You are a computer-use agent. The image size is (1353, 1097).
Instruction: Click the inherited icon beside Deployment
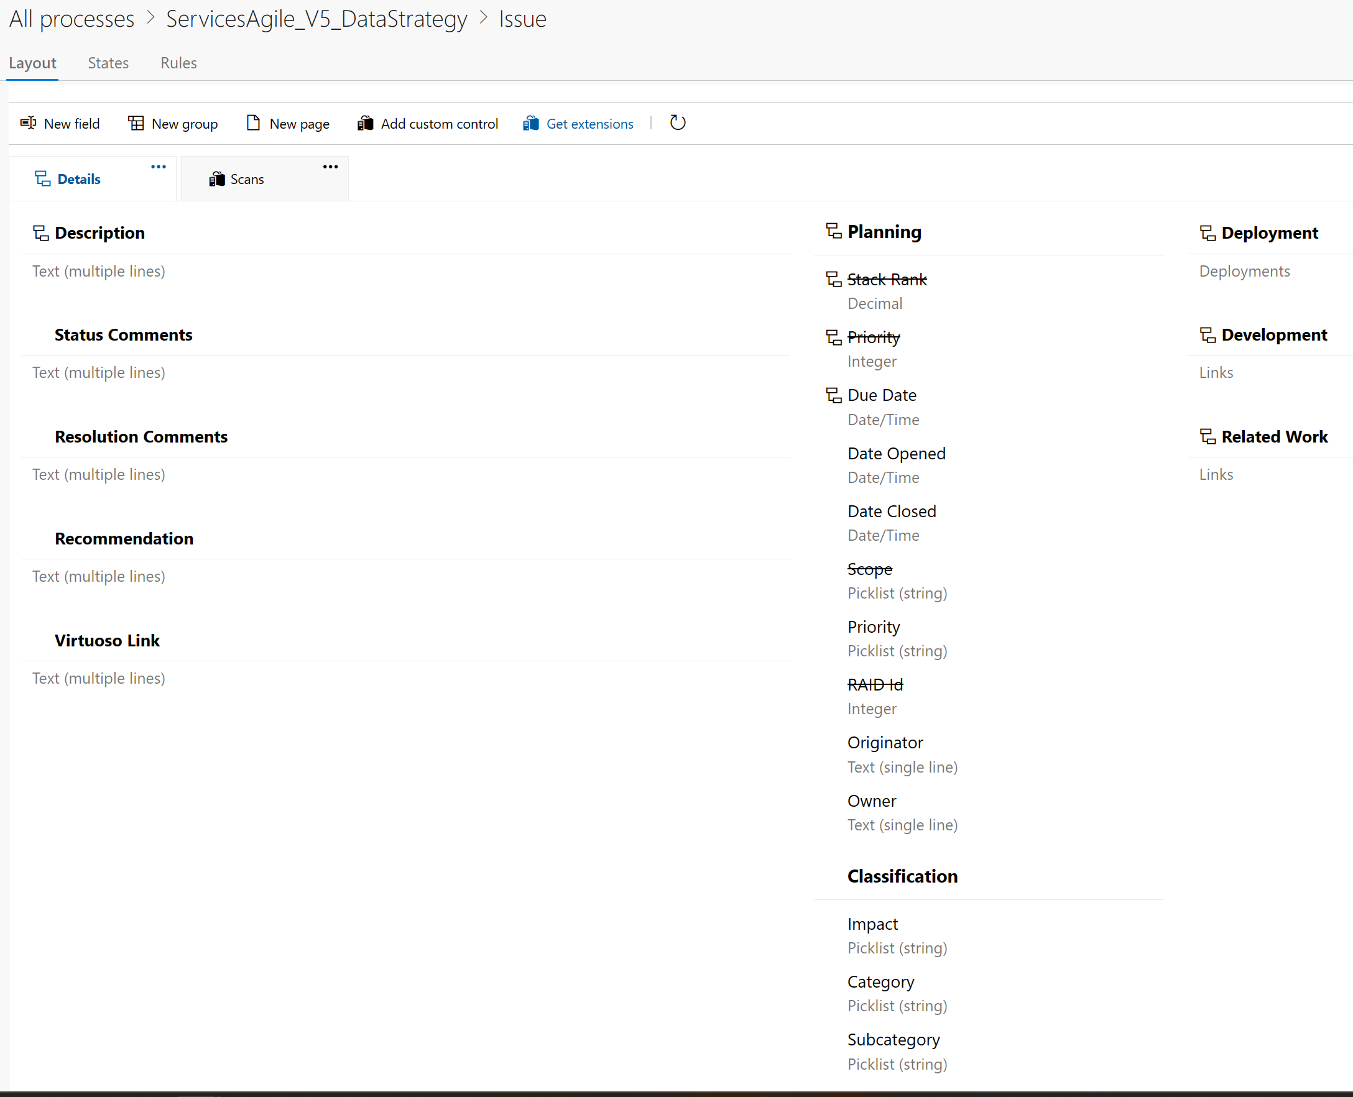(1208, 232)
